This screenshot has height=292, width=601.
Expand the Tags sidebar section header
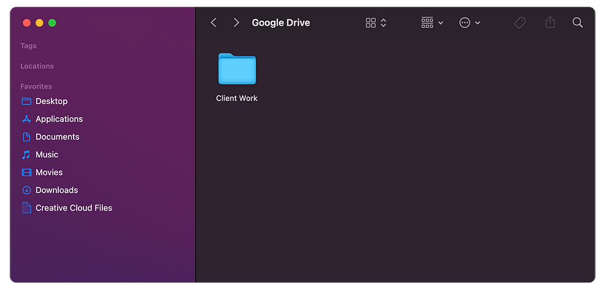[28, 46]
